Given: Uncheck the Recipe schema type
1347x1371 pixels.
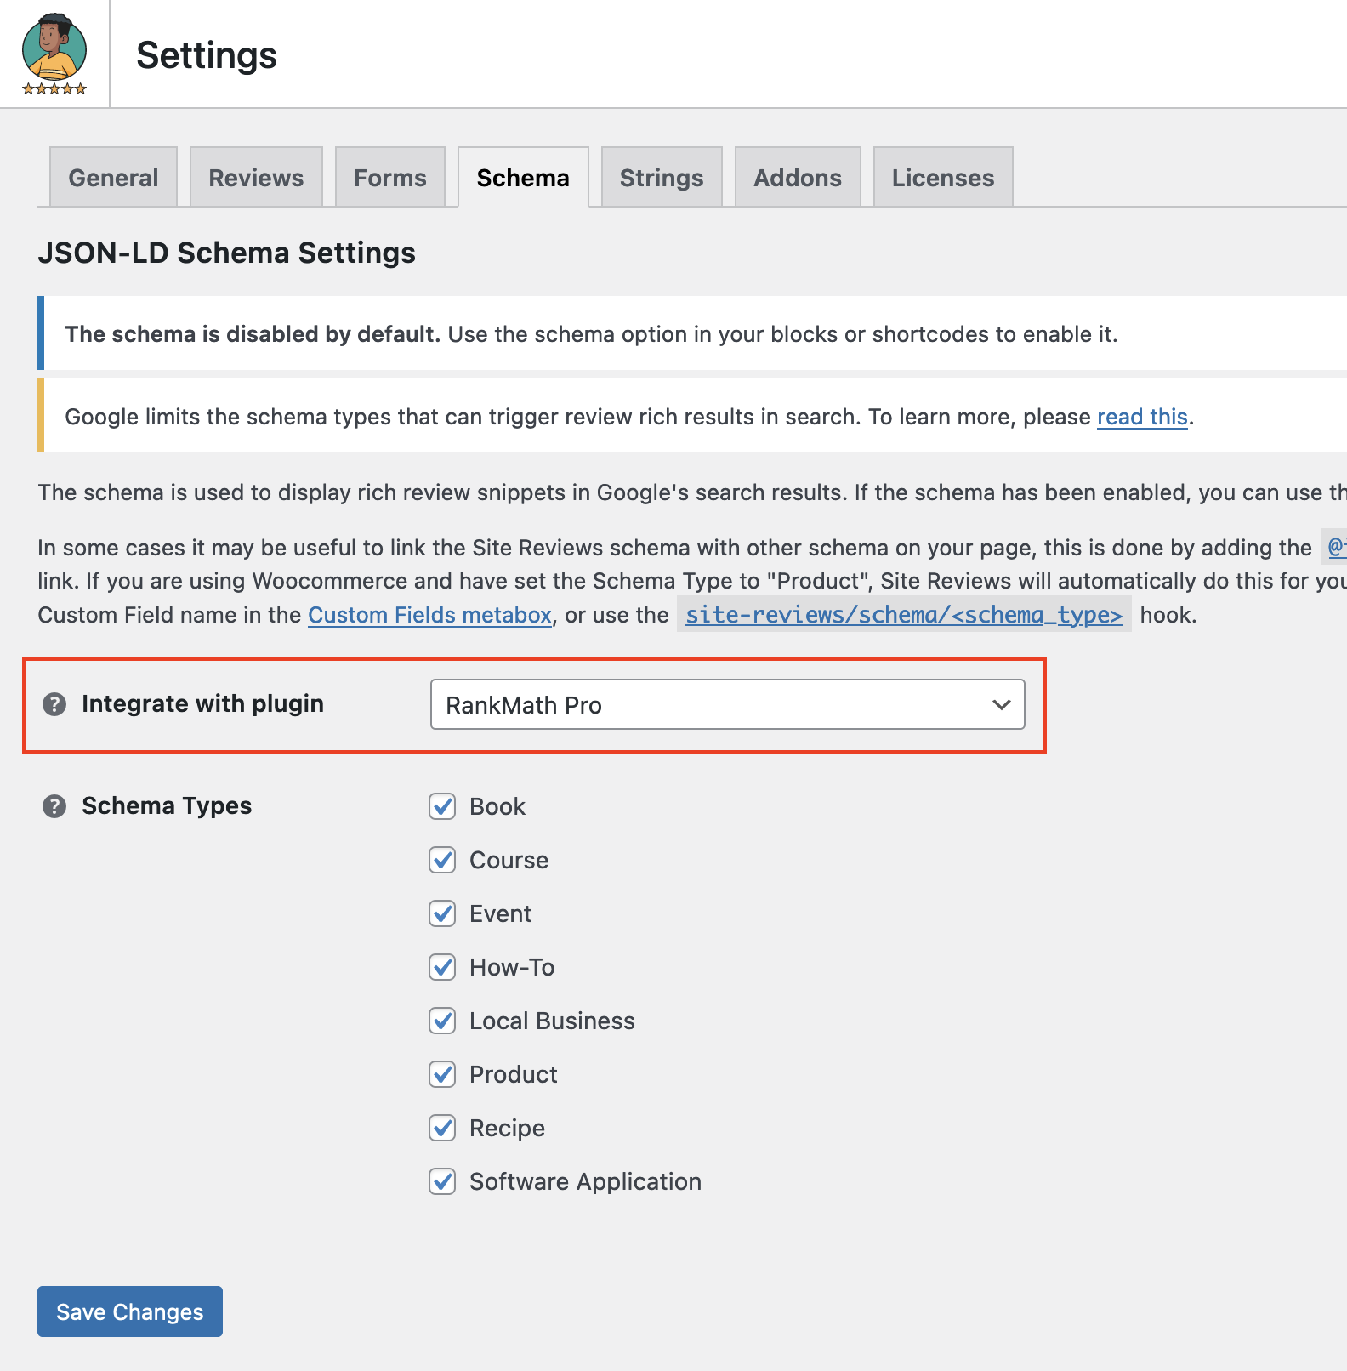Looking at the screenshot, I should click(442, 1128).
